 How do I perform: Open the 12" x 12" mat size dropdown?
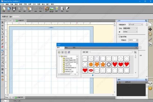pyautogui.click(x=136, y=25)
